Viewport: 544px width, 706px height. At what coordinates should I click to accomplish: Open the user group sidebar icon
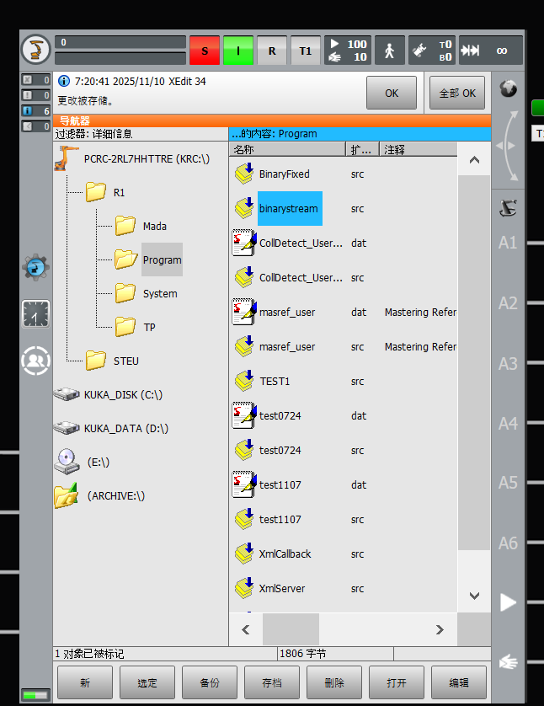[x=35, y=361]
